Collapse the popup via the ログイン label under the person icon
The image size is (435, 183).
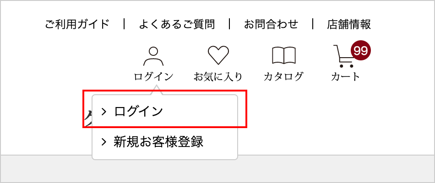(153, 76)
